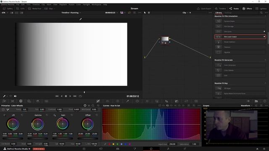269x151 pixels.
Task: Select the yellow hue swatch below curve
Action: [113, 144]
